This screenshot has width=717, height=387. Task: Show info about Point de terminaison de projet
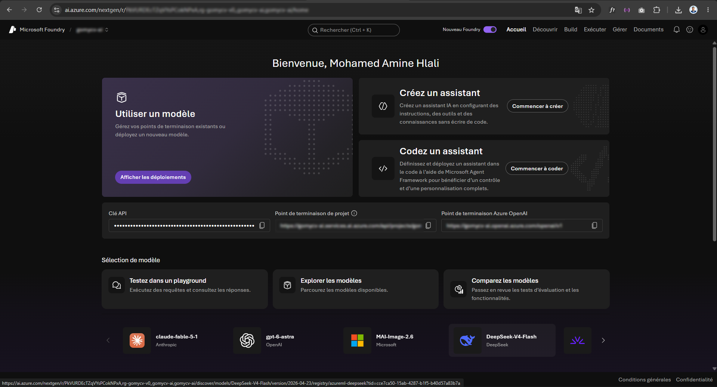pyautogui.click(x=354, y=213)
